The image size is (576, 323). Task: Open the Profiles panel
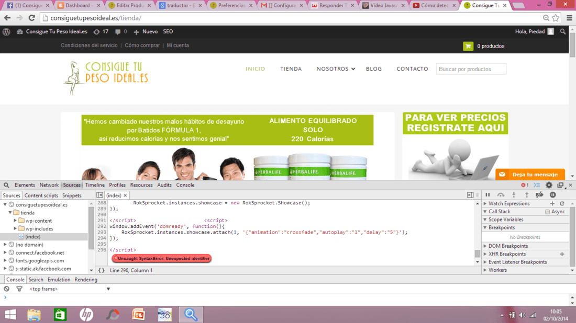click(x=117, y=185)
